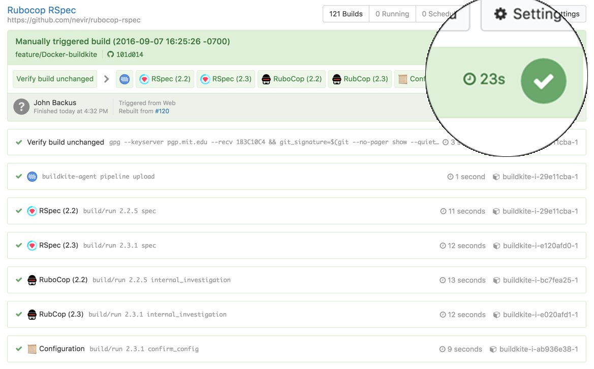Select the 0 Running tab
Viewport: 594px width, 369px height.
coord(392,14)
